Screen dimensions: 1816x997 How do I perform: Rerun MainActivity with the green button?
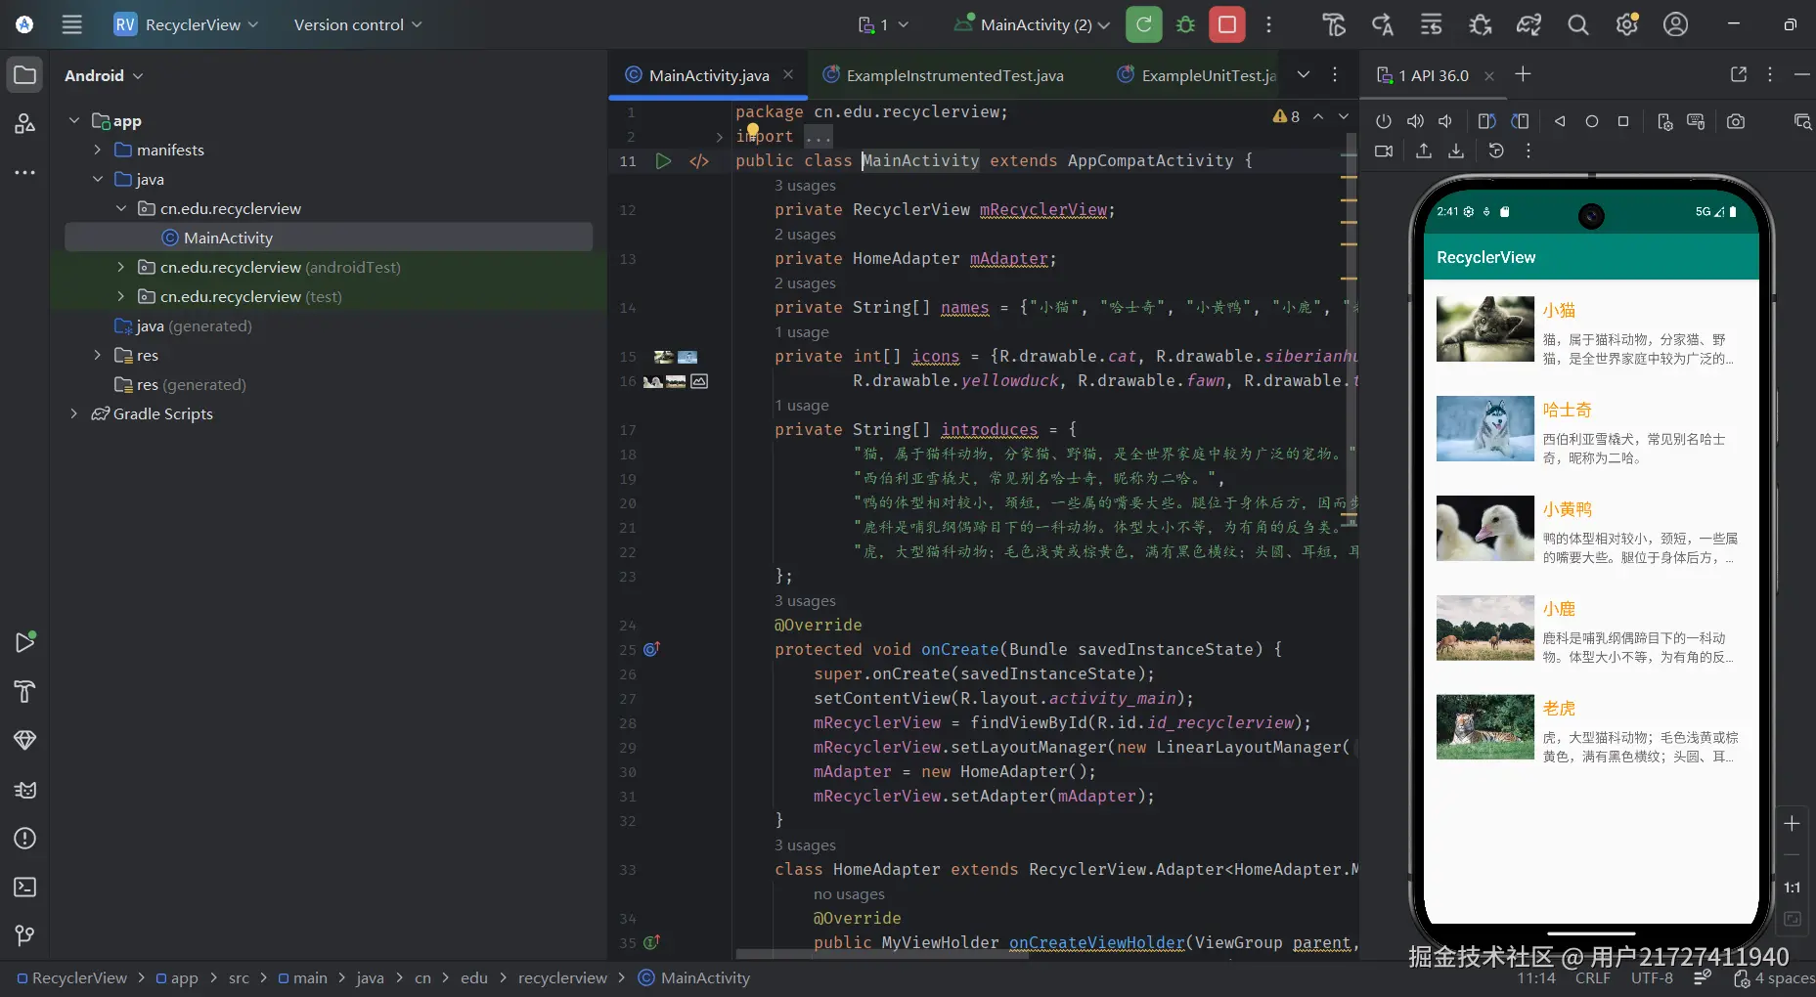(x=1143, y=24)
